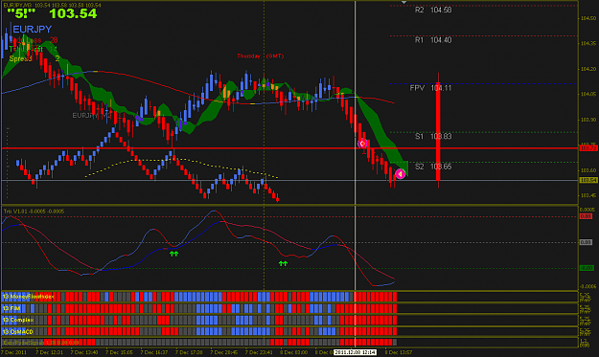Screen dimensions: 599x357
Task: Click the pink circle marker on the red line
Action: pos(362,144)
